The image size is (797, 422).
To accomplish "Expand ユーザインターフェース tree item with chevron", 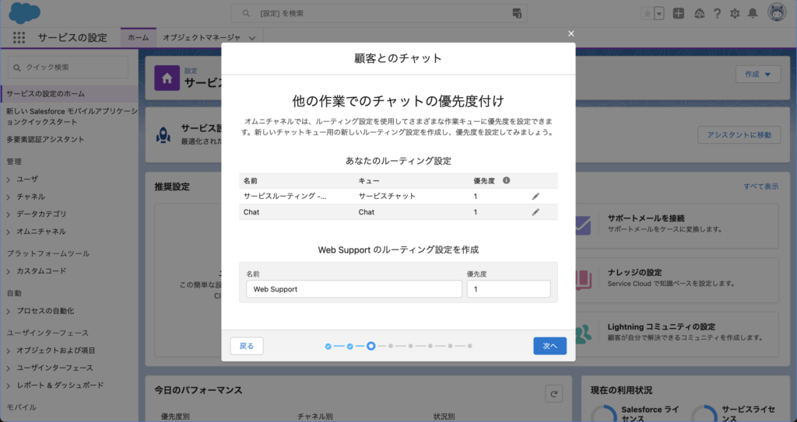I will click(x=9, y=368).
